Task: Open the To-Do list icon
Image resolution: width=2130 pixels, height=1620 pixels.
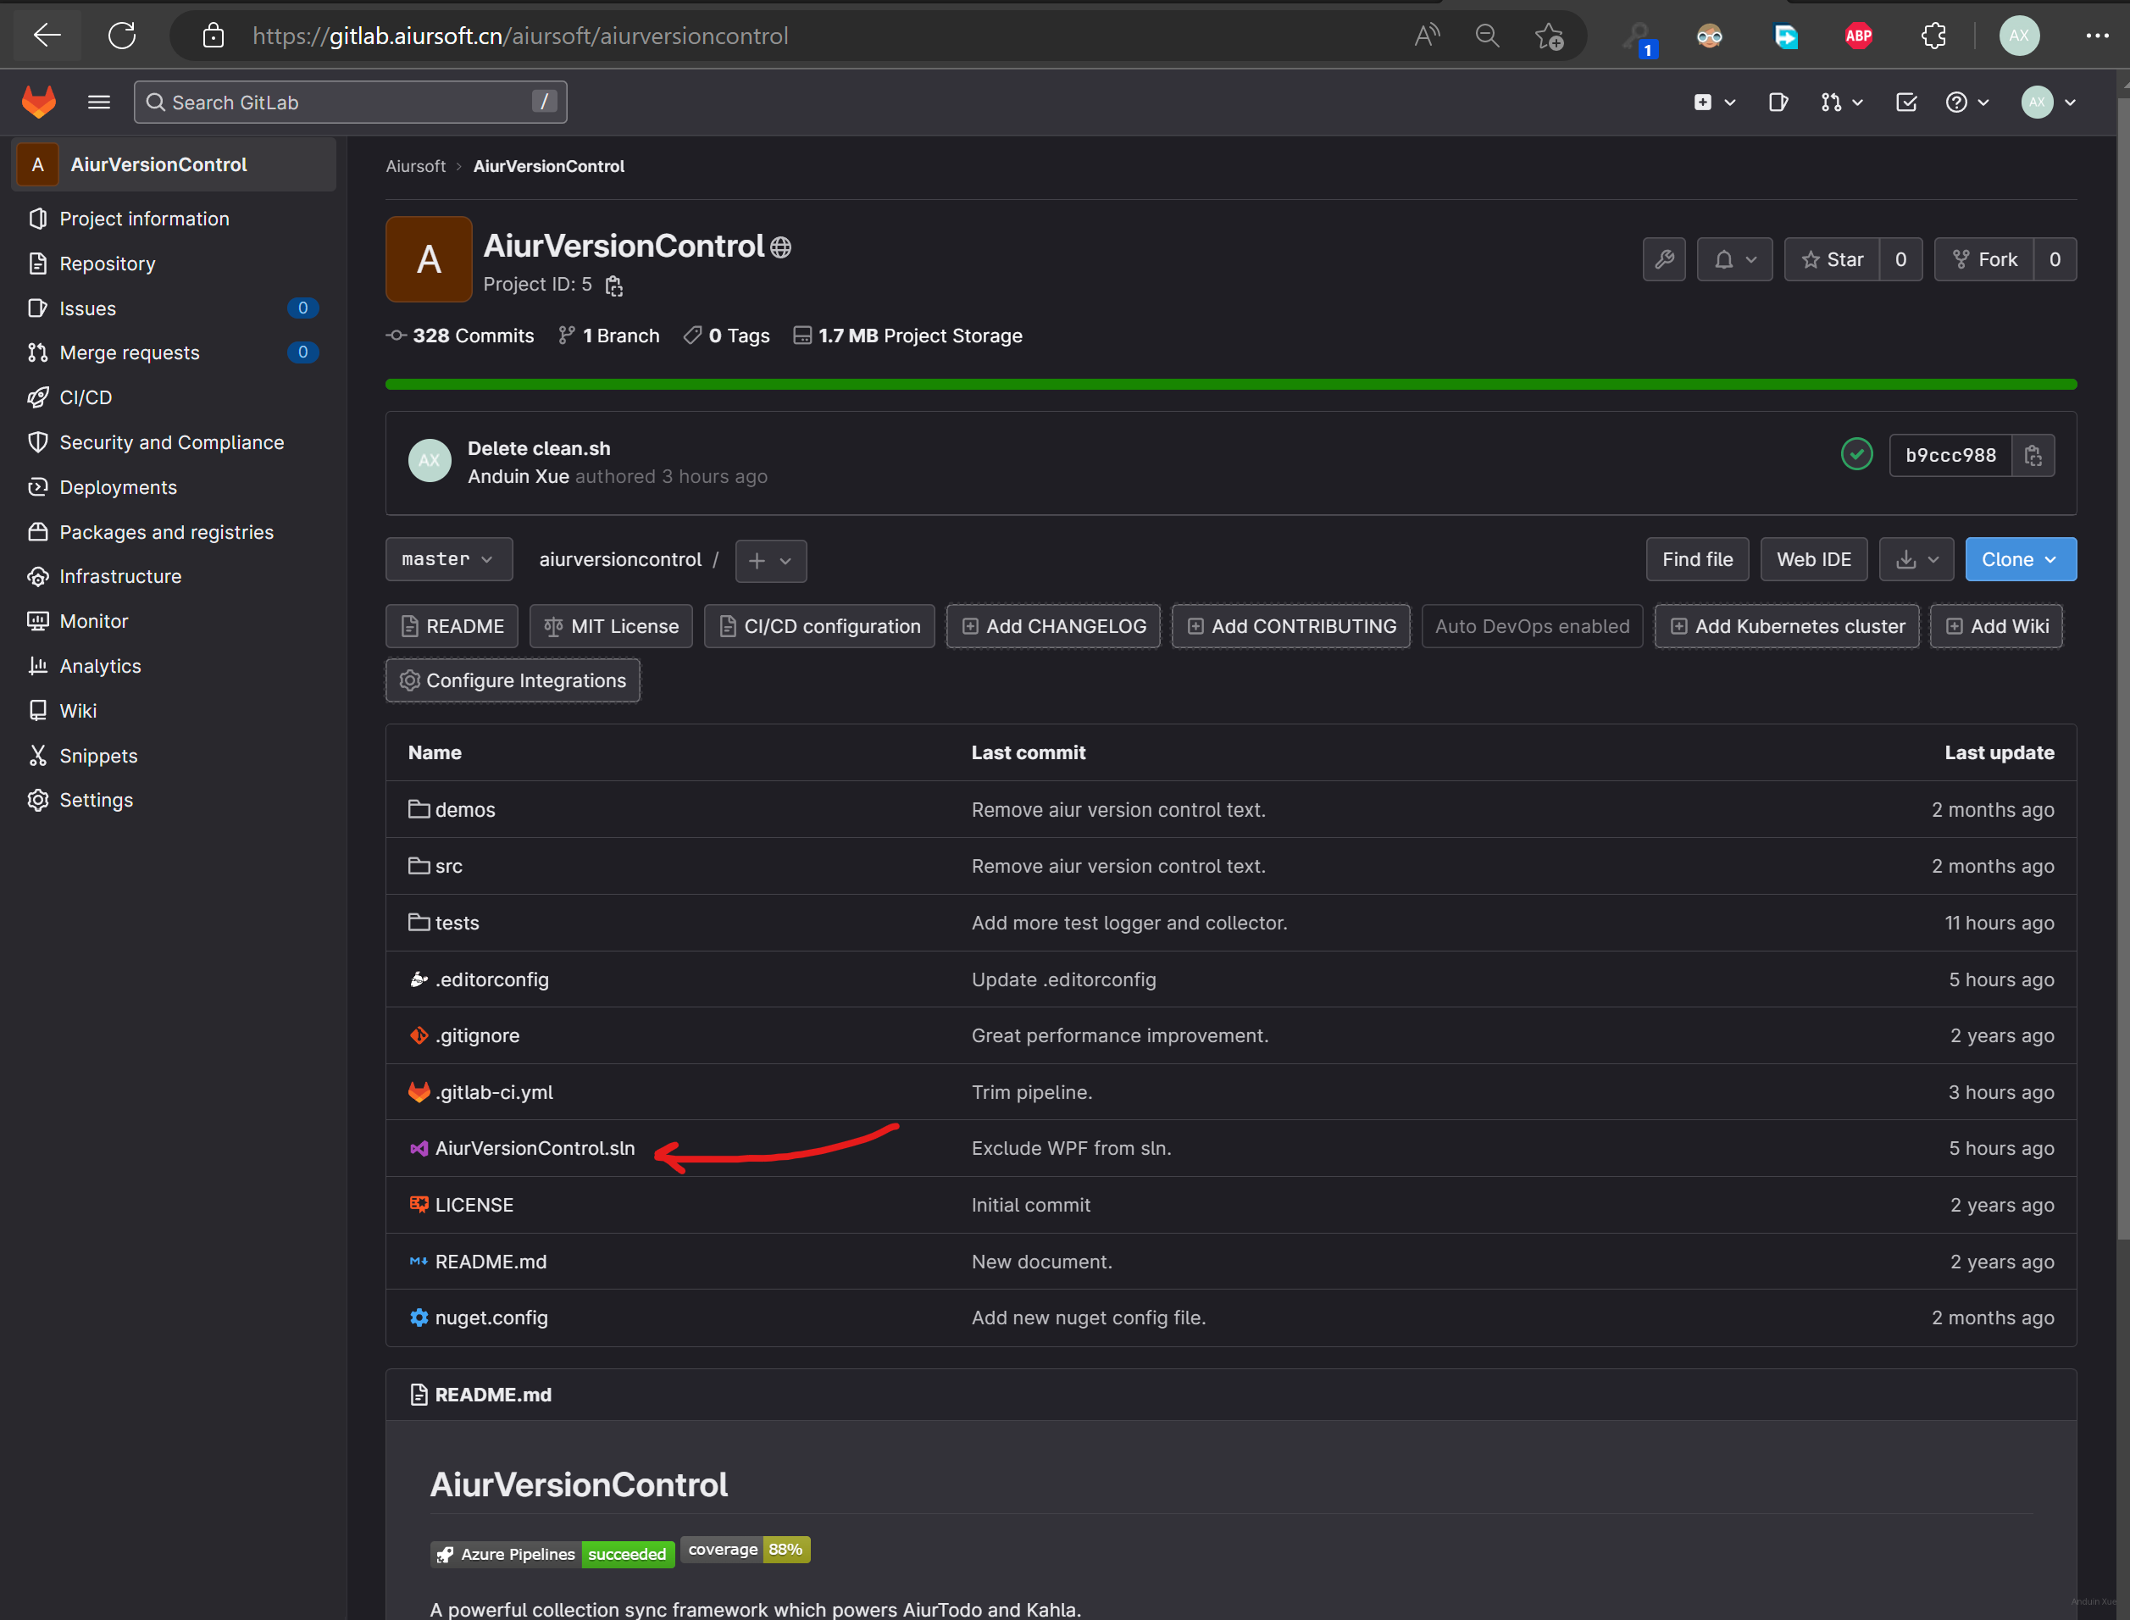Action: pyautogui.click(x=1905, y=103)
